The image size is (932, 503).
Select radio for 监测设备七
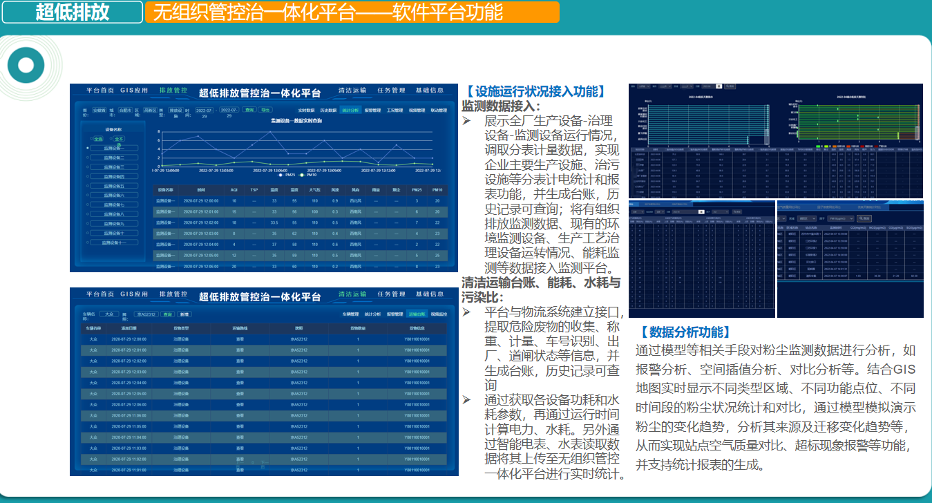87,205
